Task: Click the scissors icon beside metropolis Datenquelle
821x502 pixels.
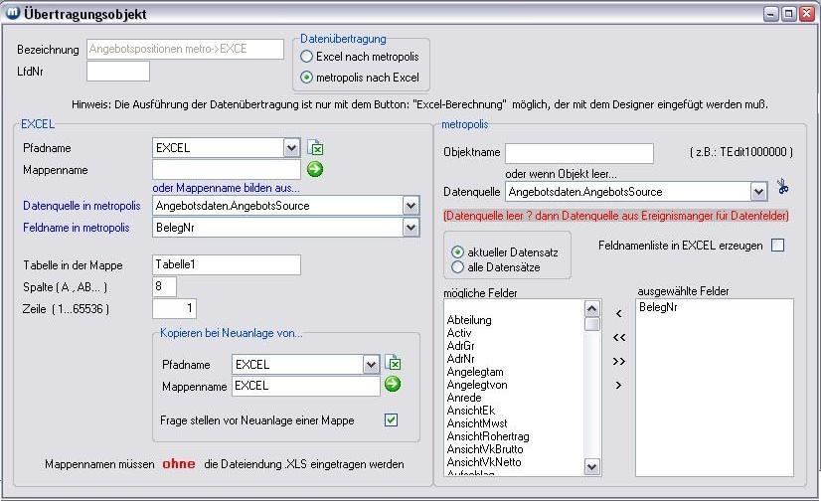Action: [x=783, y=188]
